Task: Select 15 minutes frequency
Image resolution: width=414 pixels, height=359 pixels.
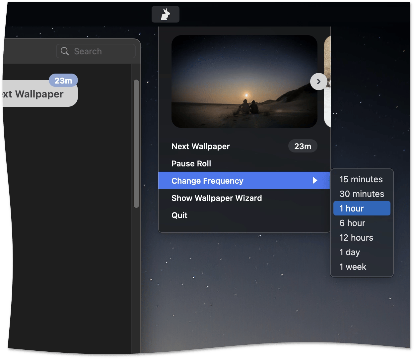Action: pos(361,179)
